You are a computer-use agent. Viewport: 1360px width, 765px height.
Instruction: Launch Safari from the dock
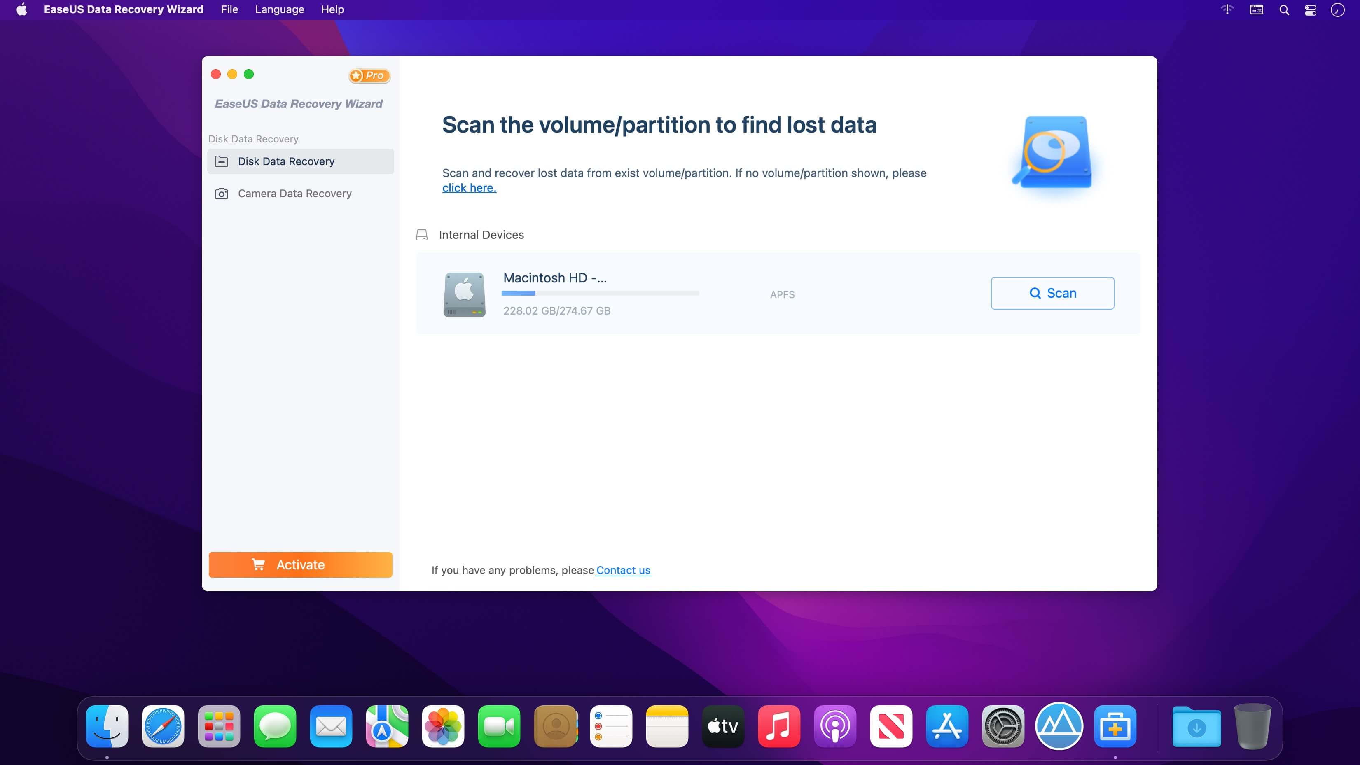[163, 726]
